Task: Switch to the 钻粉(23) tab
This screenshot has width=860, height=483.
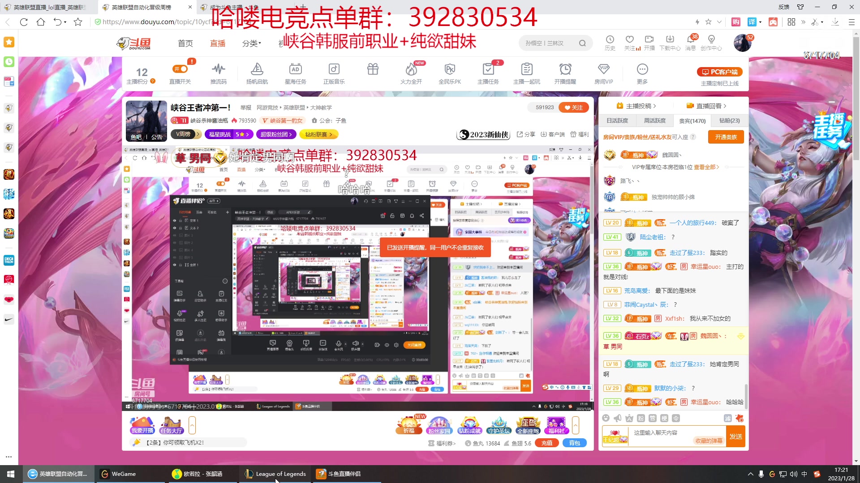Action: tap(729, 121)
